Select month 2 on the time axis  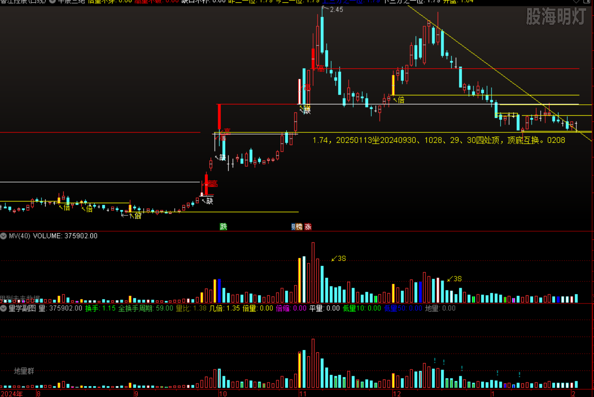tap(573, 393)
